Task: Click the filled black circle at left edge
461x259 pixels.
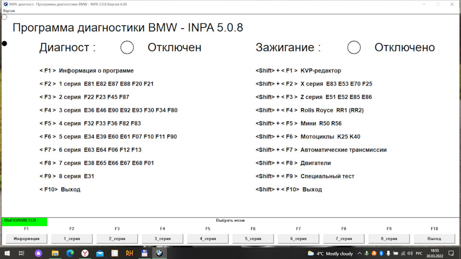Action: 4,44
